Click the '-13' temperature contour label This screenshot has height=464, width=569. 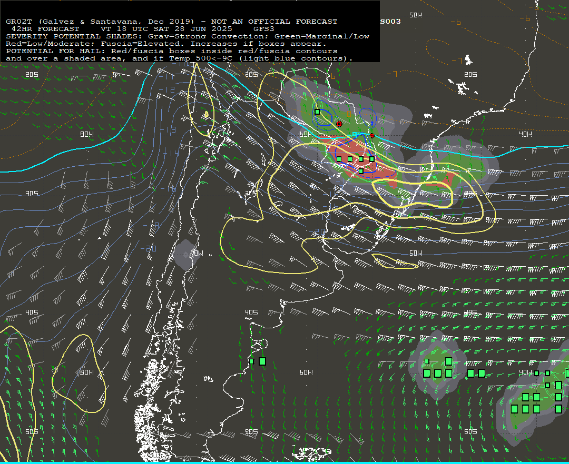click(168, 129)
